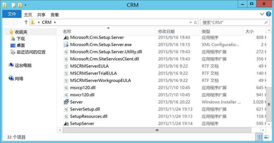Select the ServerSetup.dll file icon
The width and height of the screenshot is (274, 143).
click(x=66, y=109)
